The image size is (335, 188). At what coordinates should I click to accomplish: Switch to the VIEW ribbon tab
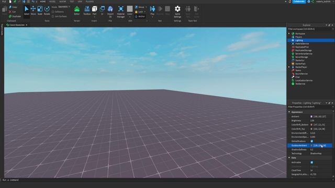80,2
